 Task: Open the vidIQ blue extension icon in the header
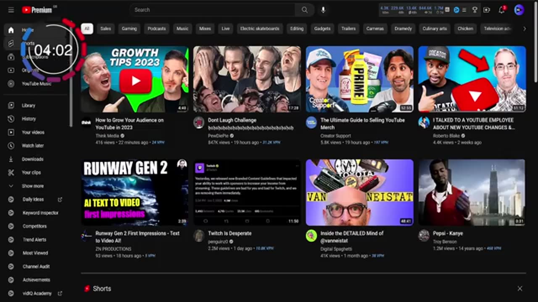coord(456,10)
